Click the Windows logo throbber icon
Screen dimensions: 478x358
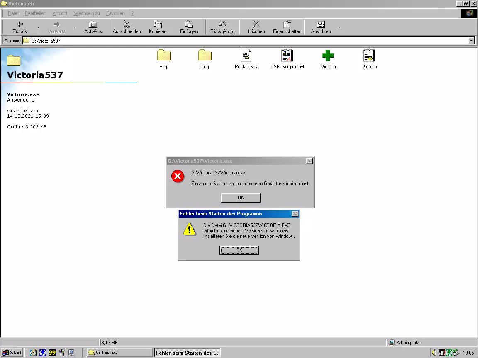coord(469,13)
